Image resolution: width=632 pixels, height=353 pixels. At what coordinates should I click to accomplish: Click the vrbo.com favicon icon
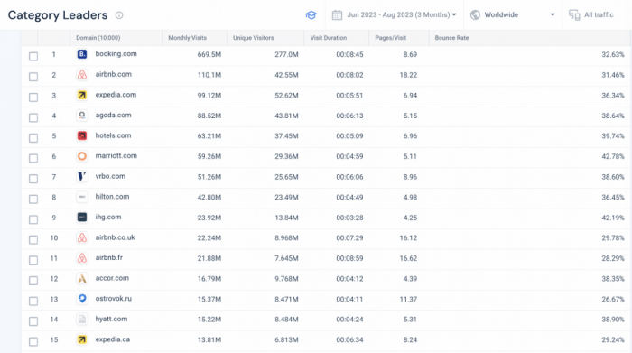point(82,177)
